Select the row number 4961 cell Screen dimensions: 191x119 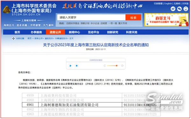click(30, 105)
